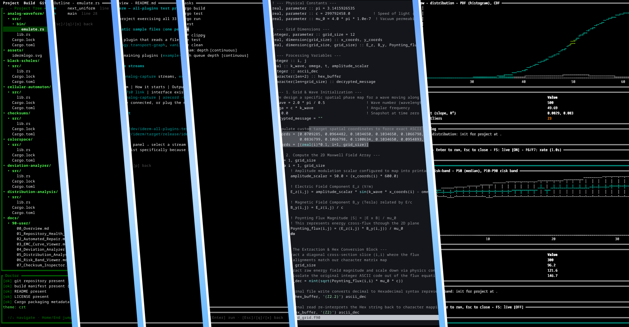This screenshot has height=327, width=629.
Task: Click the 'B_y(i,j) = E_z(i,j) / c' line
Action: [317, 207]
